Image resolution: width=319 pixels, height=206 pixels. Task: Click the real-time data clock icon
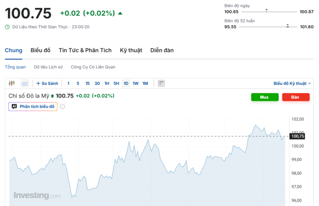(x=7, y=27)
